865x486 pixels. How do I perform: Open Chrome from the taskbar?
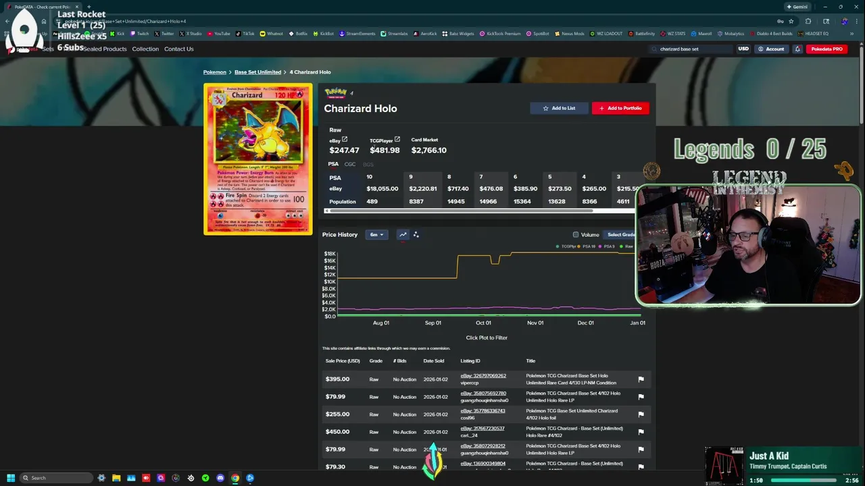[x=235, y=478]
